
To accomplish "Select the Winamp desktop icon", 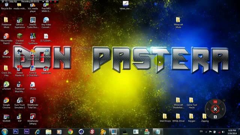I will click(6, 54).
